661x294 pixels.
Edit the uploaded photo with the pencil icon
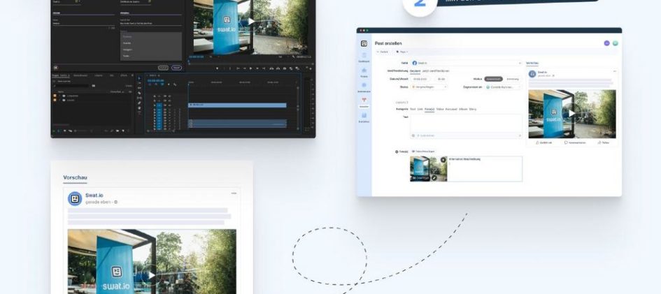pyautogui.click(x=434, y=178)
